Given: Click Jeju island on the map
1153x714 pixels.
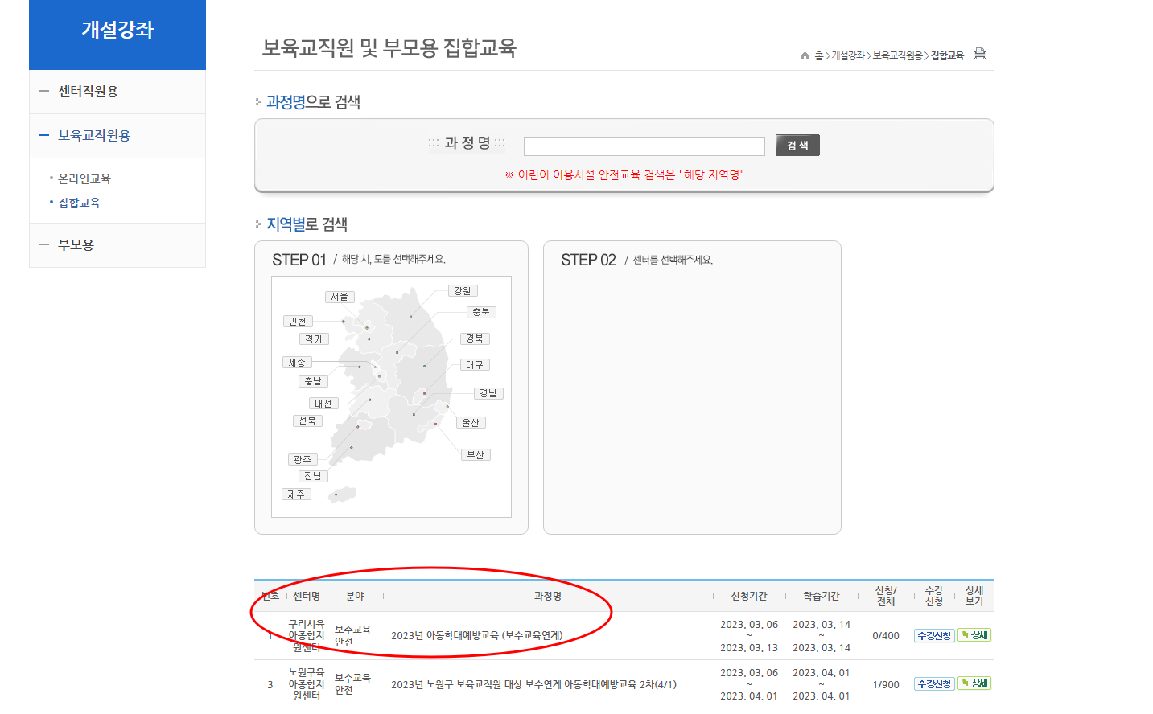Looking at the screenshot, I should click(x=343, y=494).
